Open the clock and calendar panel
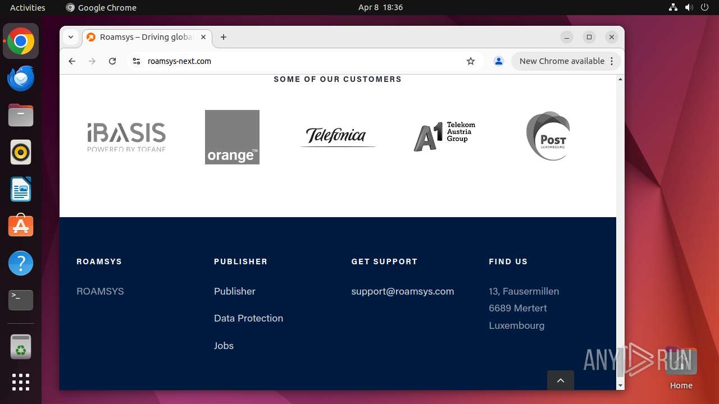 (x=380, y=7)
